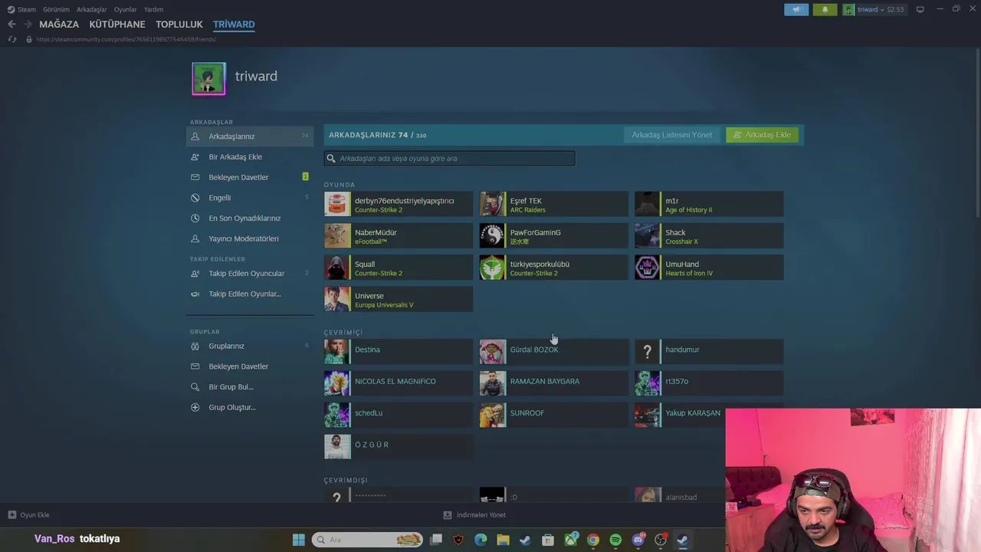
Task: Click the Big Picture mode monitor icon
Action: point(920,9)
